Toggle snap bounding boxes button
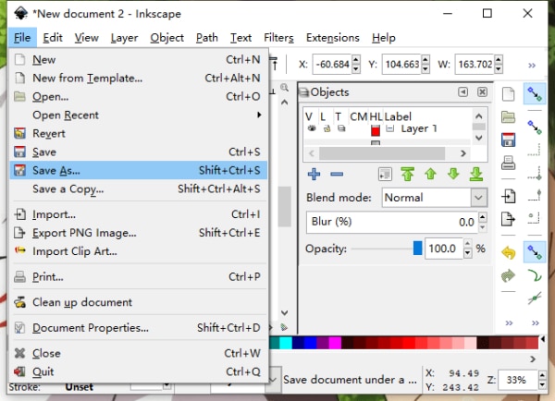Screen dimensions: 555x401 (535, 127)
